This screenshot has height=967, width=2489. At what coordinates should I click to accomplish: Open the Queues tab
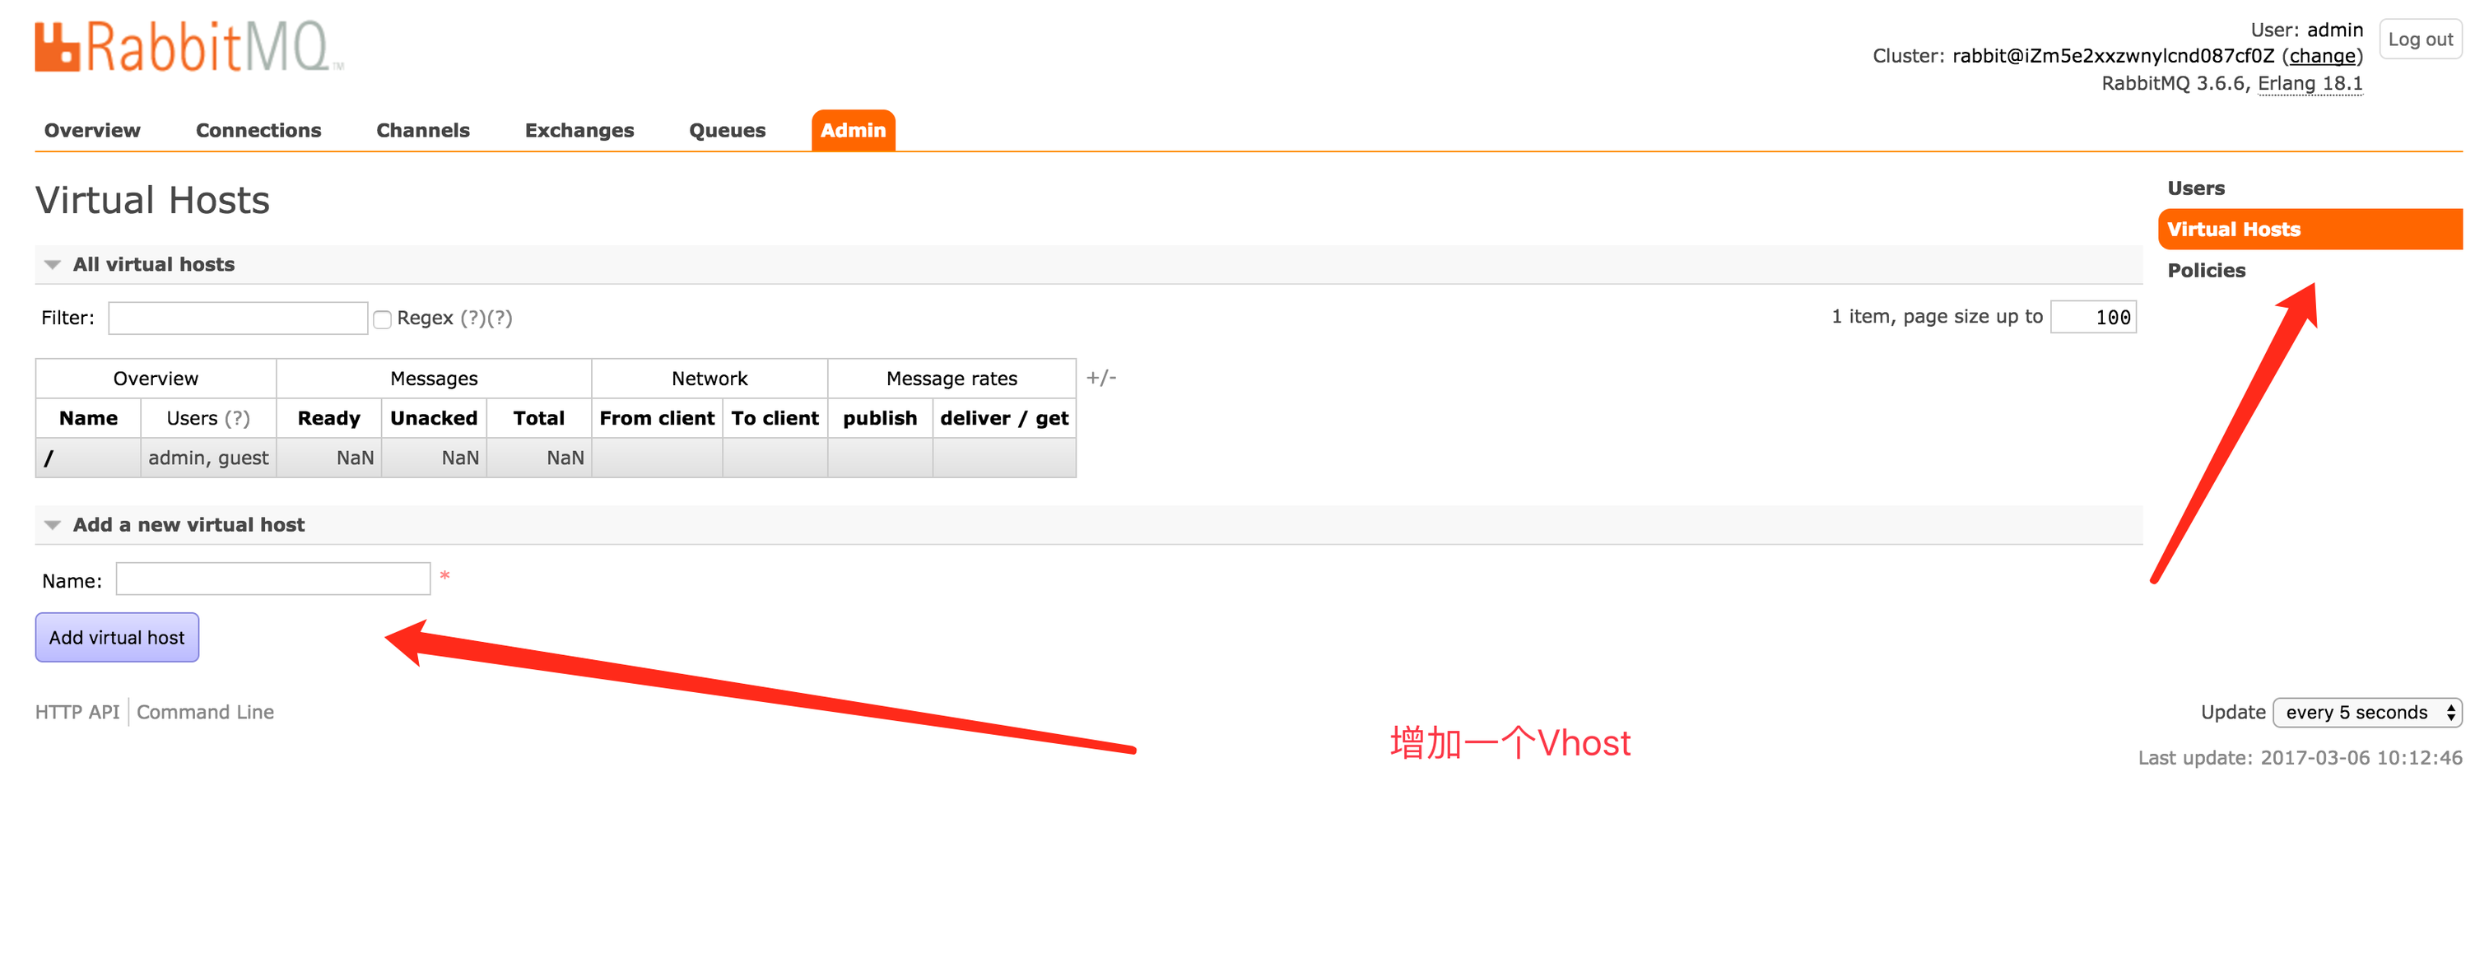pyautogui.click(x=727, y=130)
